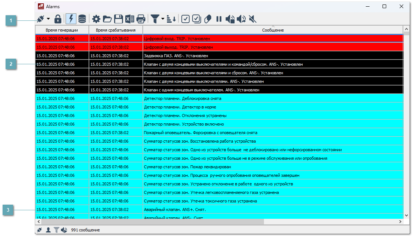Open settings with the gear icon
Viewport: 413px width, 237px height.
(96, 19)
